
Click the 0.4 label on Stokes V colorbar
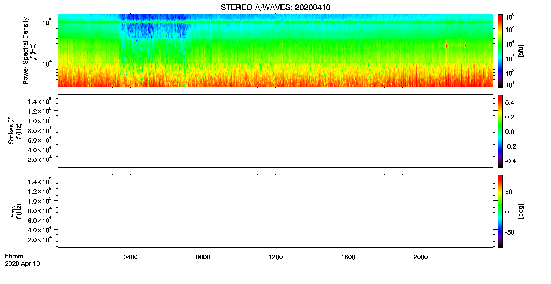click(x=509, y=103)
